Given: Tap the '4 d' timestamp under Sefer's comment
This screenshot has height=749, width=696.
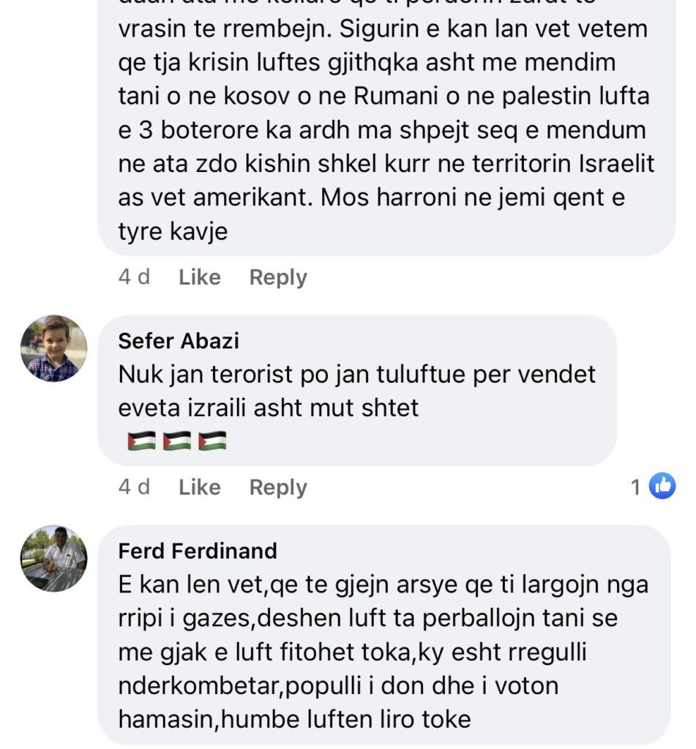Looking at the screenshot, I should 134,487.
